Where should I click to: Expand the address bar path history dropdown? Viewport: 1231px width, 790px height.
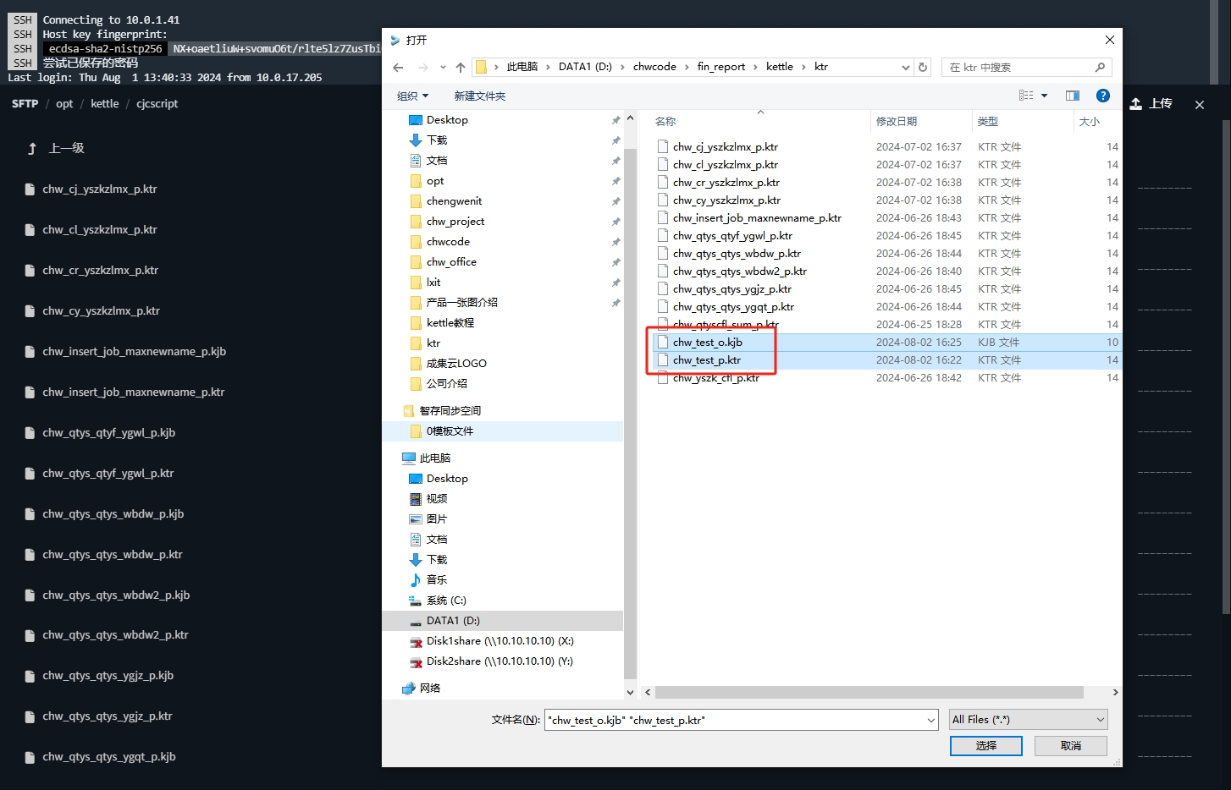pyautogui.click(x=905, y=68)
